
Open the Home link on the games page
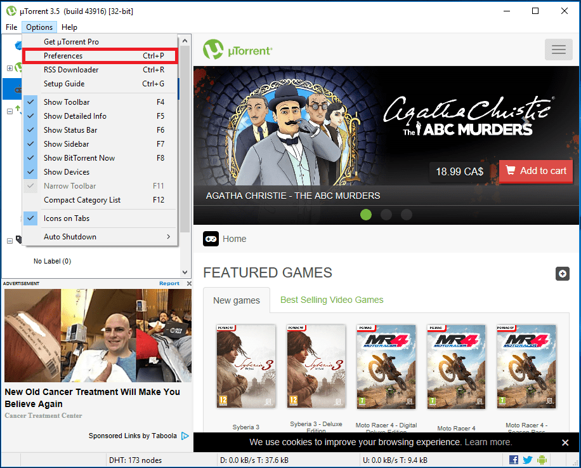(x=235, y=239)
